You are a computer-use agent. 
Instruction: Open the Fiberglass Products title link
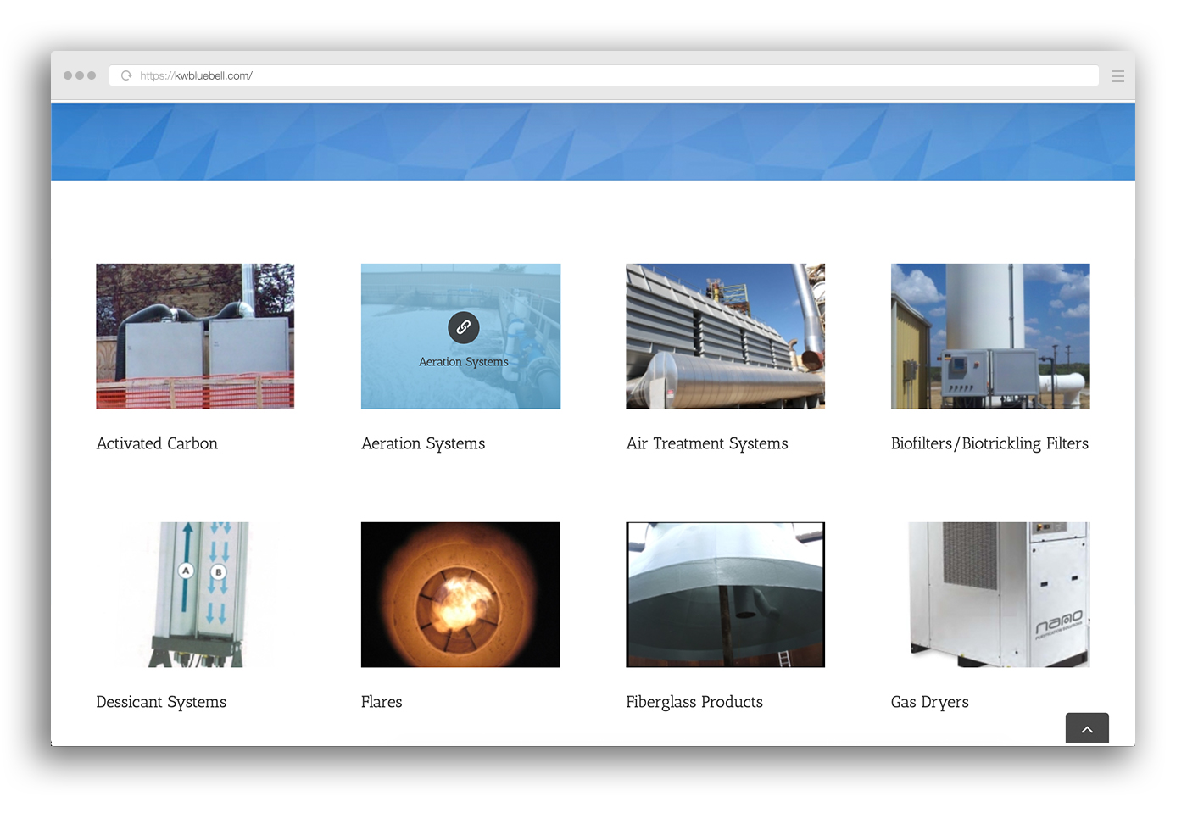[x=694, y=702]
